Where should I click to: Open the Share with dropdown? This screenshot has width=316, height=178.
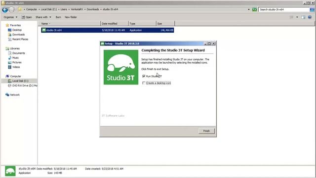pyautogui.click(x=43, y=17)
